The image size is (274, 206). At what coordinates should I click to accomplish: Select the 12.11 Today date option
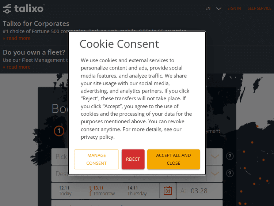tap(65, 191)
